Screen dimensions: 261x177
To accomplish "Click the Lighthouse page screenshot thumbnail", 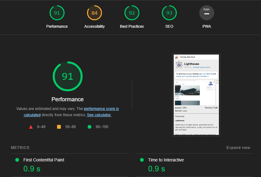I will (x=196, y=95).
